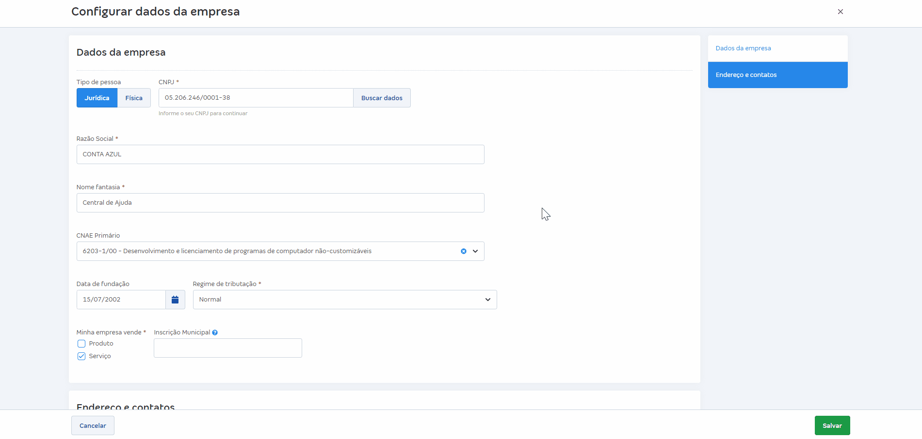
Task: Close the company data configuration dialog
Action: 840,12
